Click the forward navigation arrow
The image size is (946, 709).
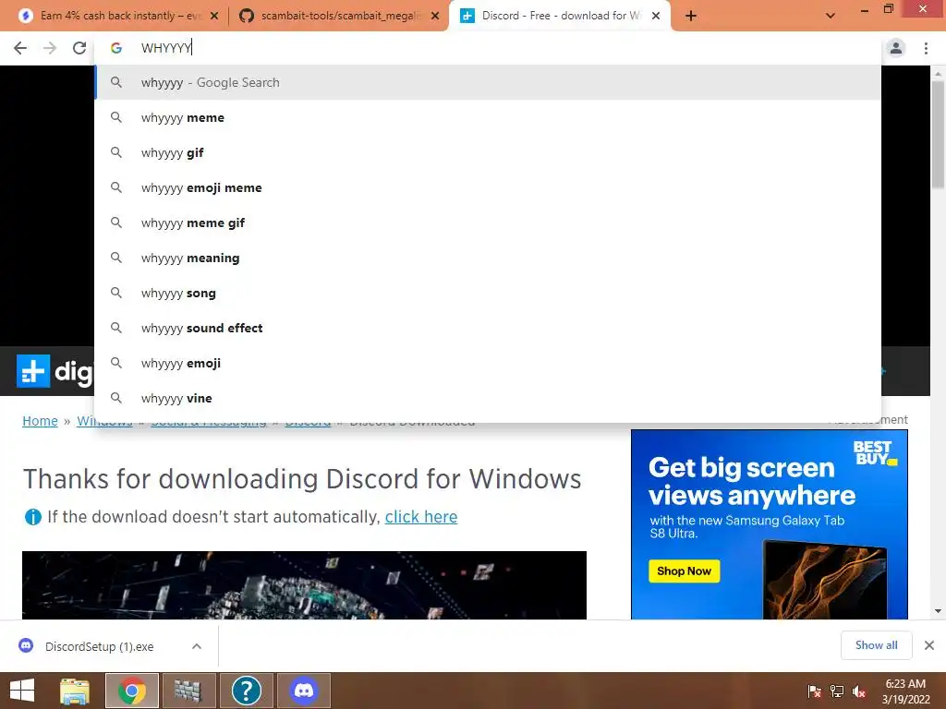[x=50, y=48]
